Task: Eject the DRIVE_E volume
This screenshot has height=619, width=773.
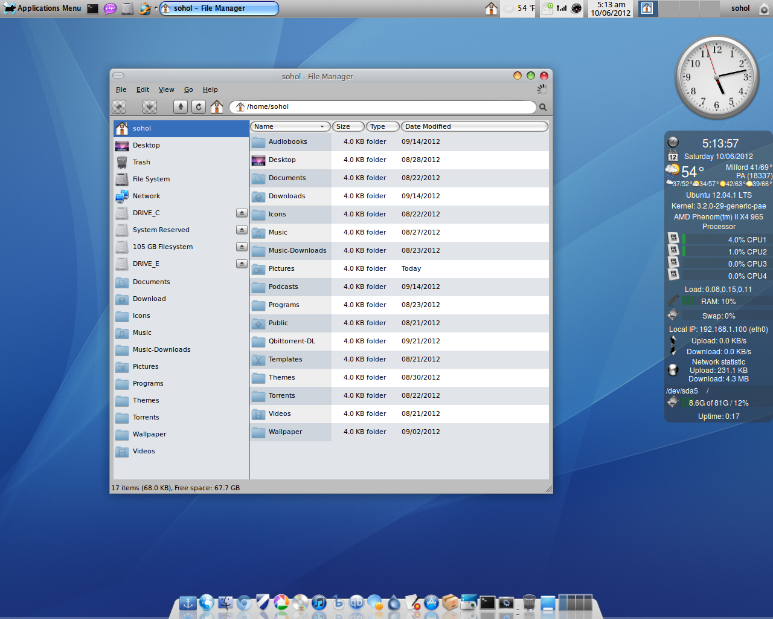Action: point(242,264)
